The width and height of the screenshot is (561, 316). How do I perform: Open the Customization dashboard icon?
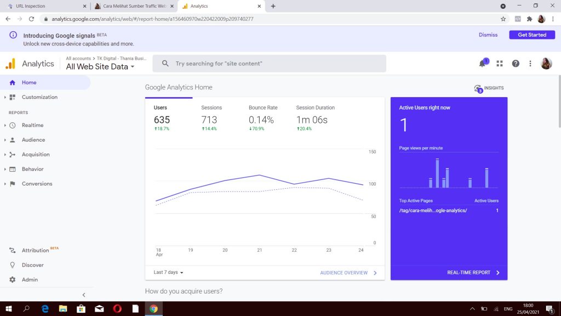13,97
